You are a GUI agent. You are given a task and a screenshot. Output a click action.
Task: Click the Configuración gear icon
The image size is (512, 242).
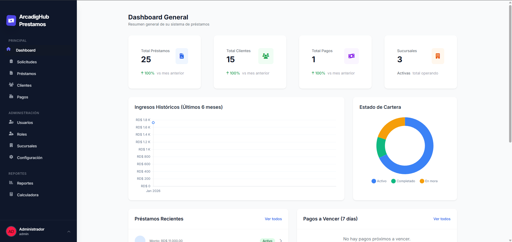point(11,157)
